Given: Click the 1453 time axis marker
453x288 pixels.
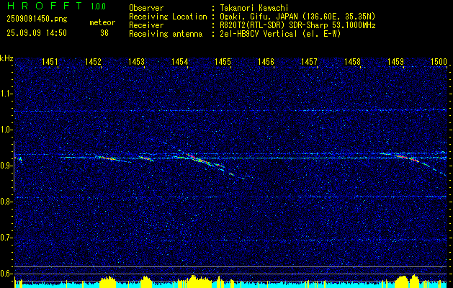Looking at the screenshot, I should (136, 61).
